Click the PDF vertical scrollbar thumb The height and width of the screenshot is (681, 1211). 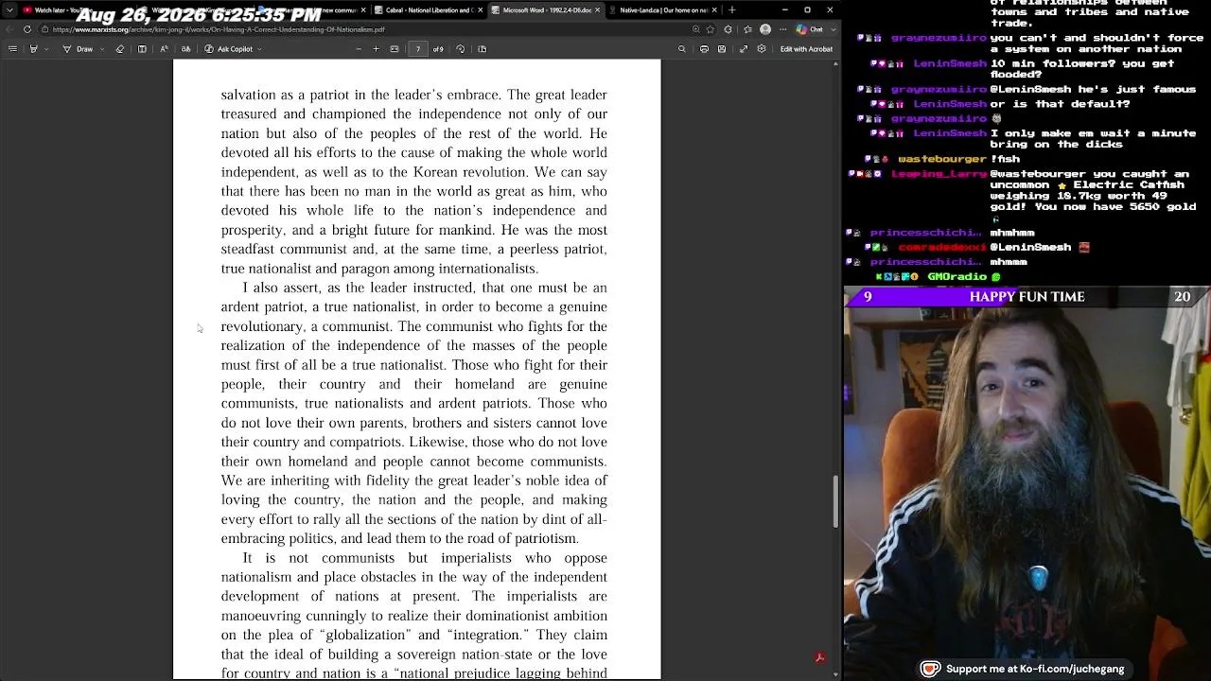pos(835,502)
